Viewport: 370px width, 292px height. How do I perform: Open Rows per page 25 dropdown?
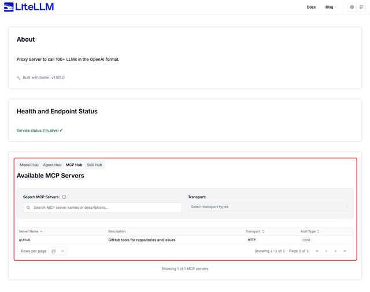point(58,251)
